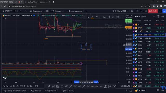
Task: Select the DOGE watchlist row
Action: (149, 86)
